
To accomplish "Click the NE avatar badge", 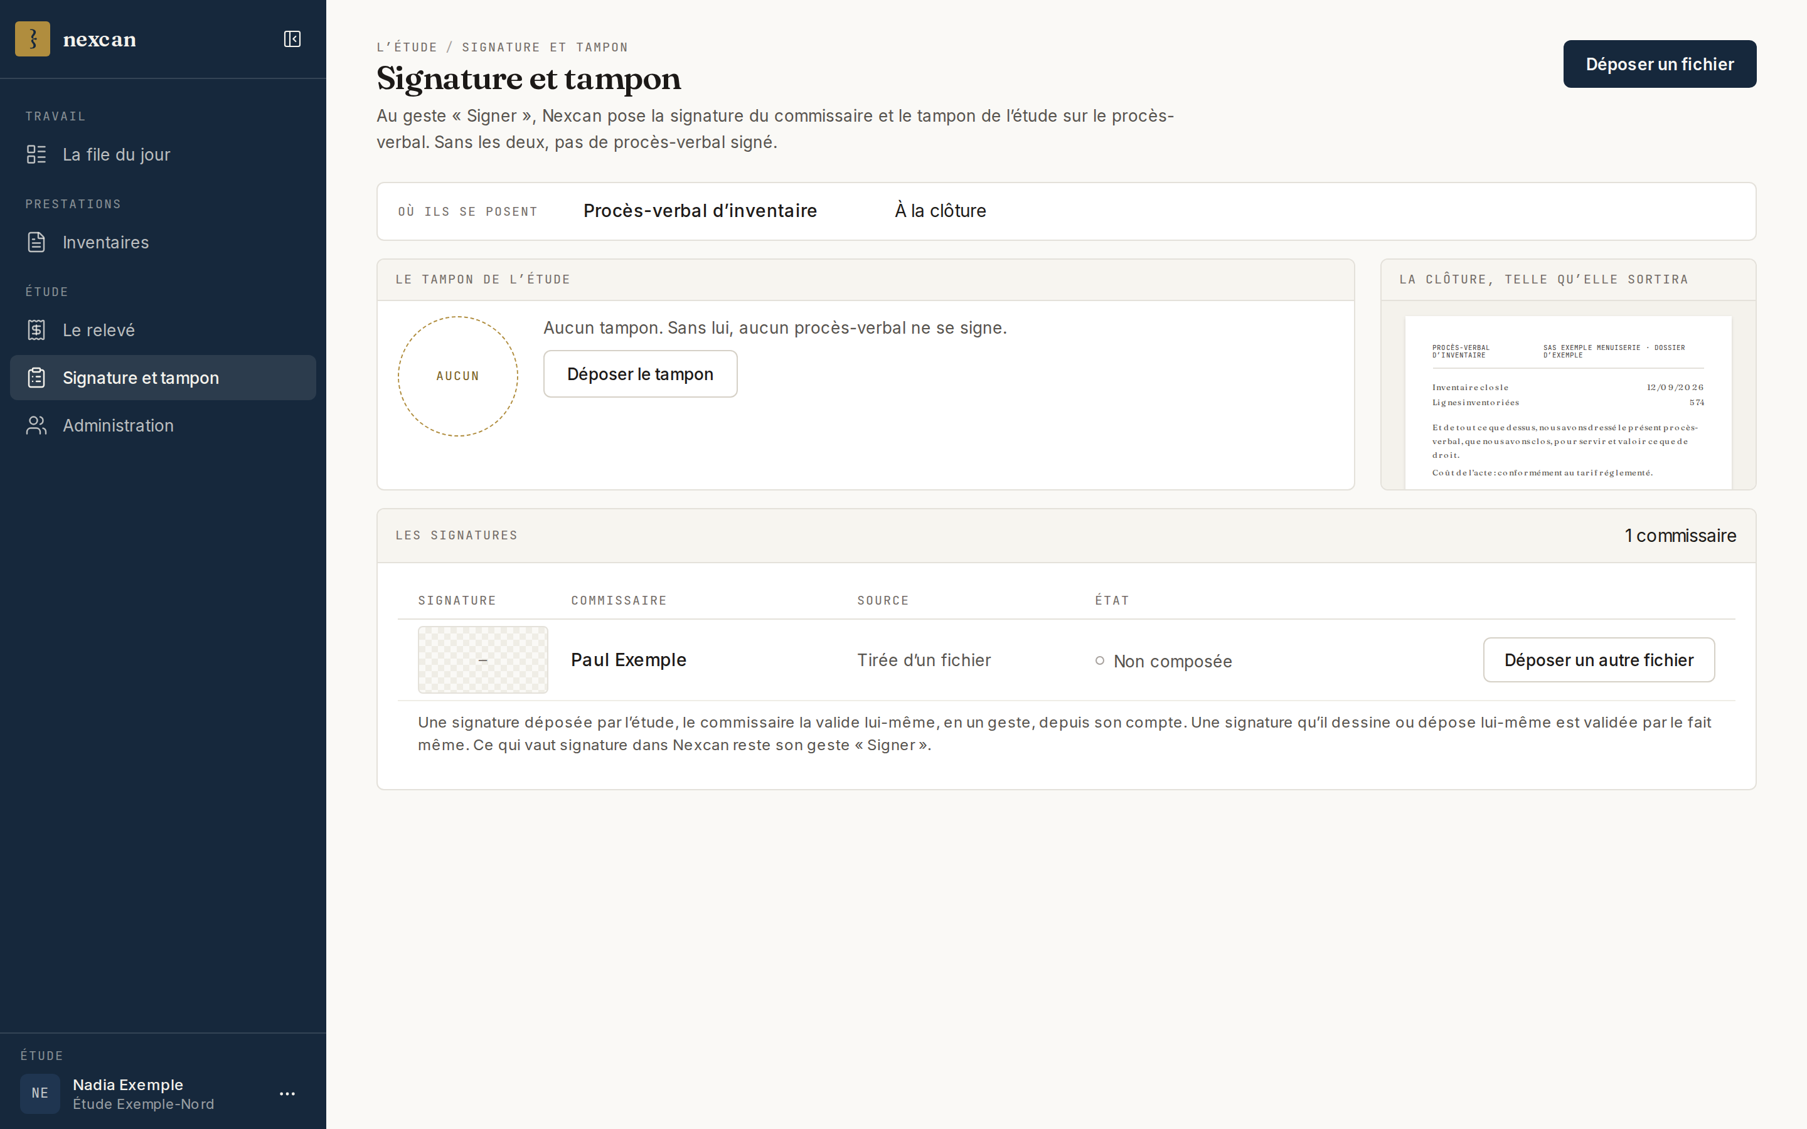I will click(40, 1094).
